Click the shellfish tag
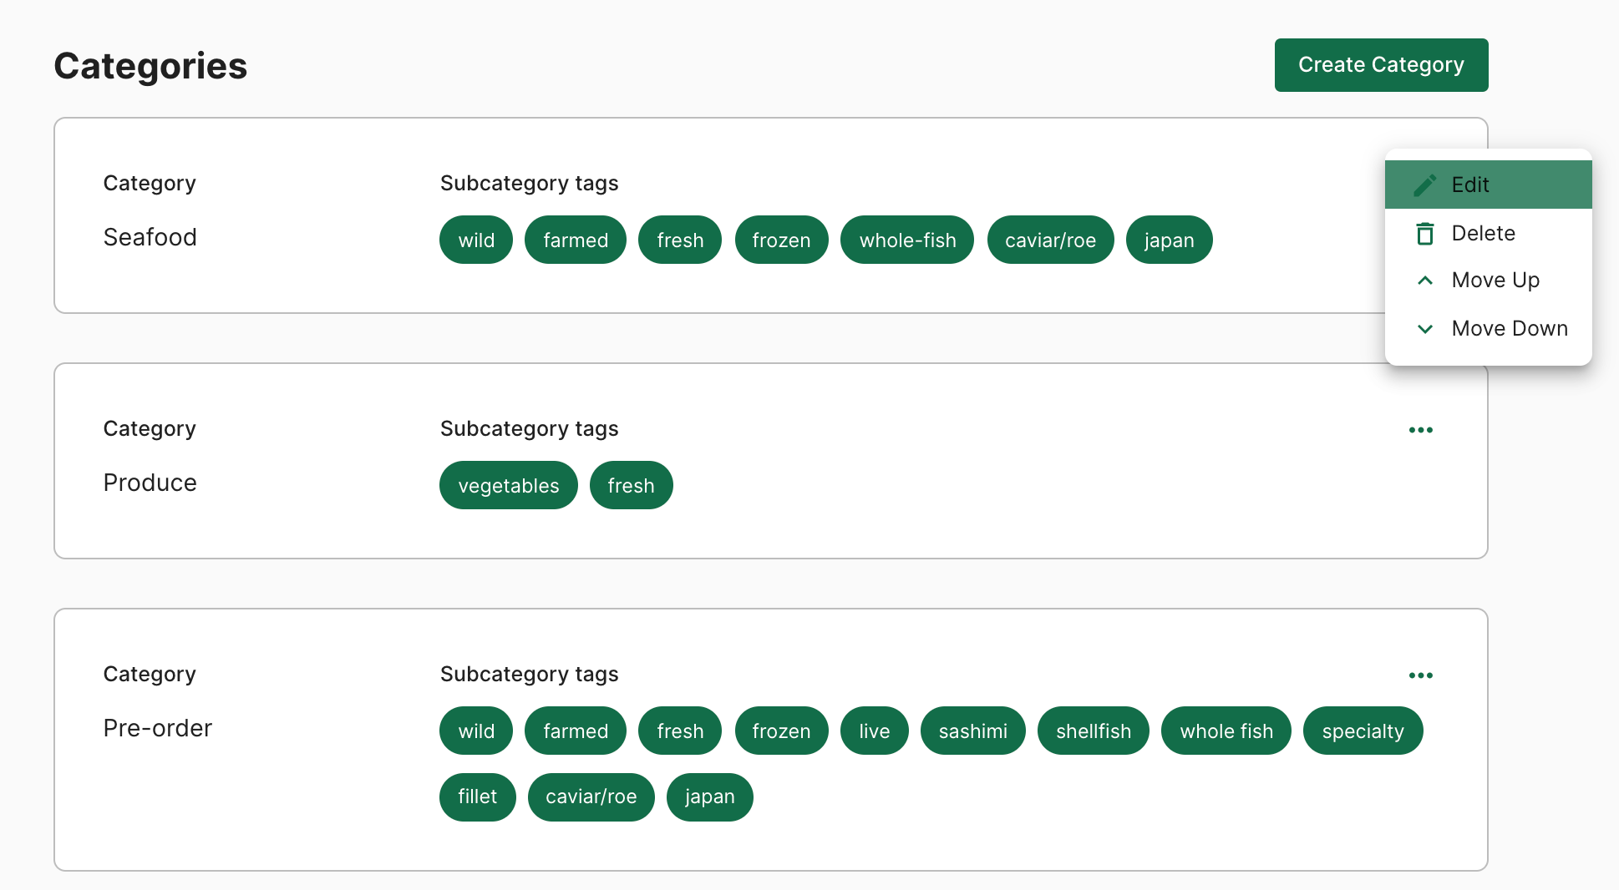The image size is (1619, 890). [1093, 731]
